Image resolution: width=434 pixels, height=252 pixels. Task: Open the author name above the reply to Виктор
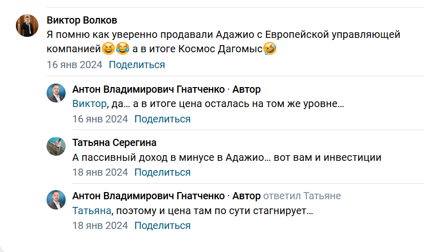[149, 90]
